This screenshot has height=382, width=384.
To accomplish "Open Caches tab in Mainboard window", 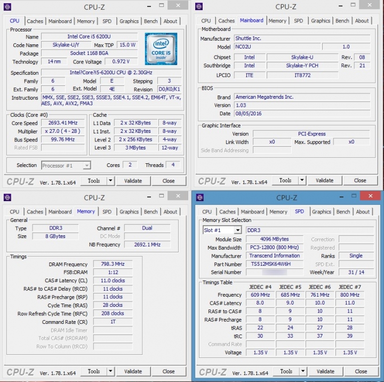I will click(227, 21).
